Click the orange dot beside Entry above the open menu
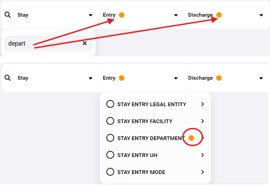Screen dimensions: 270x185 pyautogui.click(x=122, y=78)
